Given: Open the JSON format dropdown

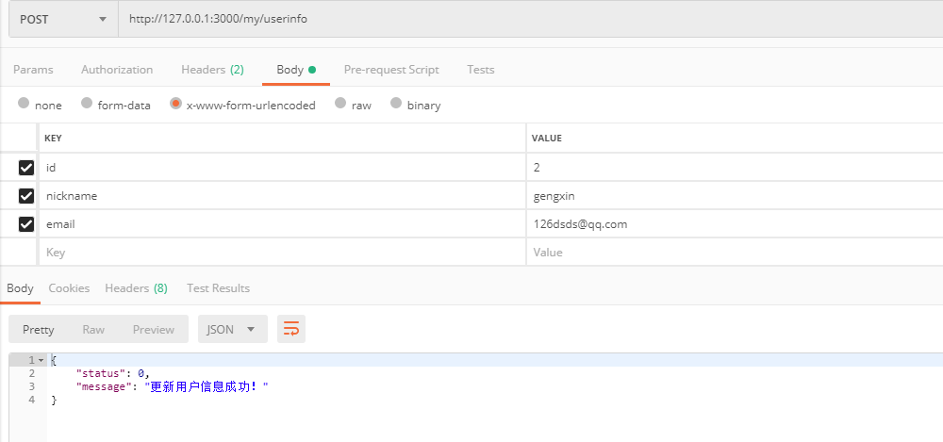Looking at the screenshot, I should 233,330.
